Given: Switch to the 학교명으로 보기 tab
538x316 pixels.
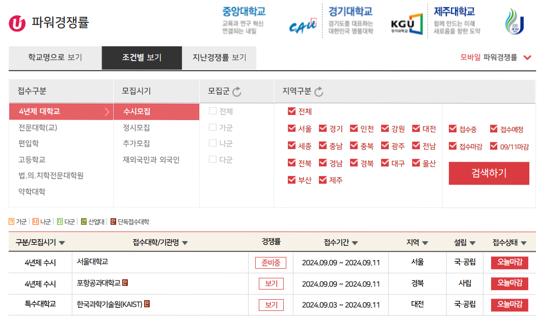Looking at the screenshot, I should coord(54,58).
